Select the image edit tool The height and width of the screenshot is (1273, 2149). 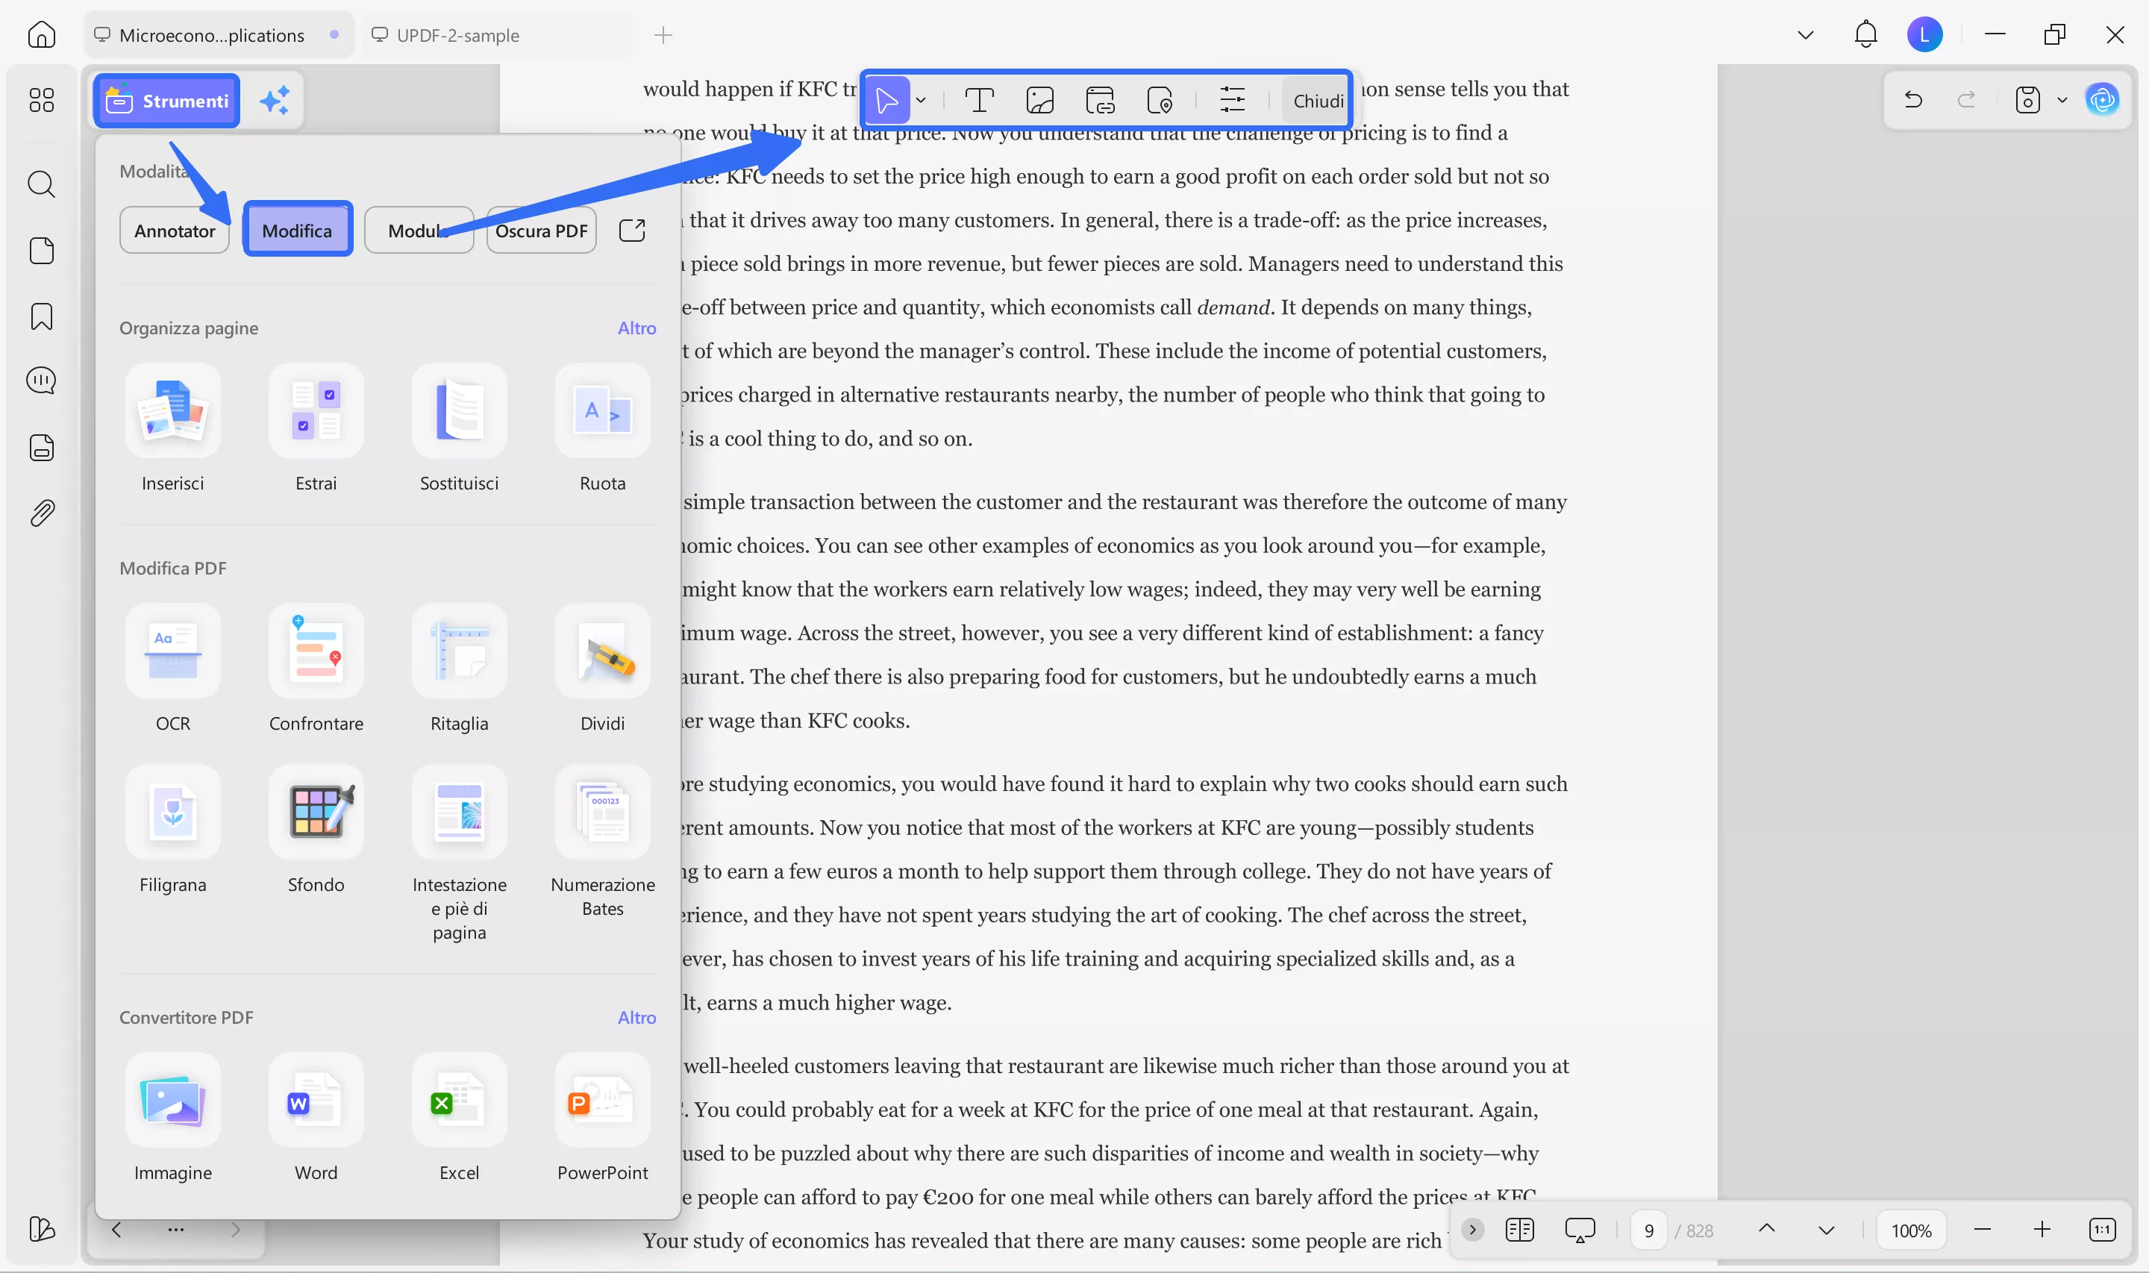[x=1039, y=101]
